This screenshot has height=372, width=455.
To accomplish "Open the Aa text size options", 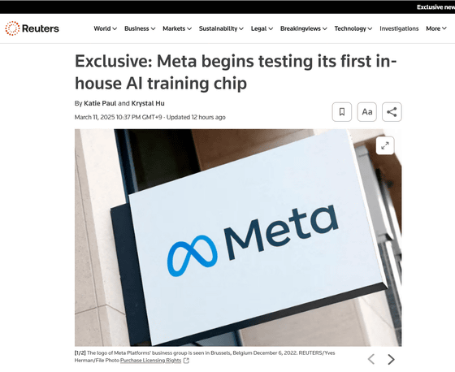I will point(366,112).
